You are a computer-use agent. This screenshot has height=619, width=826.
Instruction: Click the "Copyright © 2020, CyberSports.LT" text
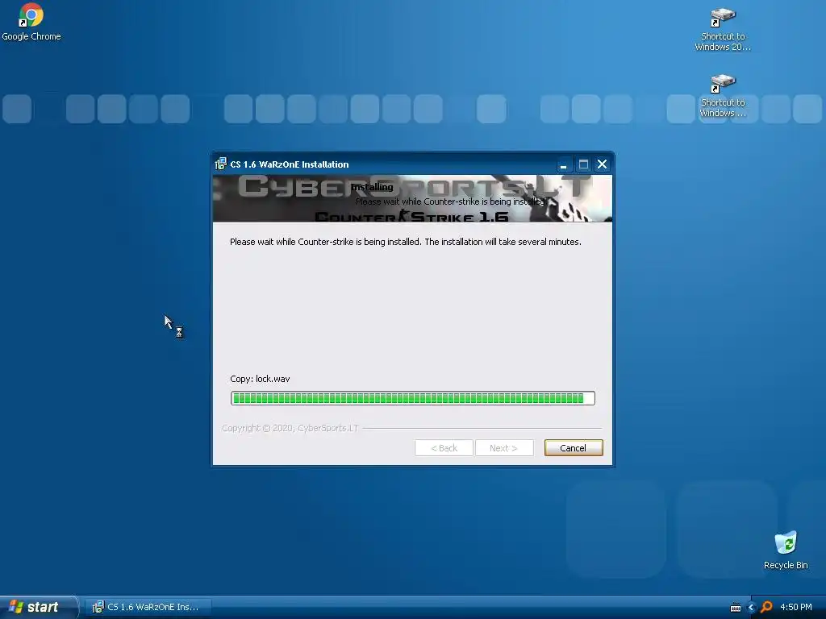pos(290,428)
